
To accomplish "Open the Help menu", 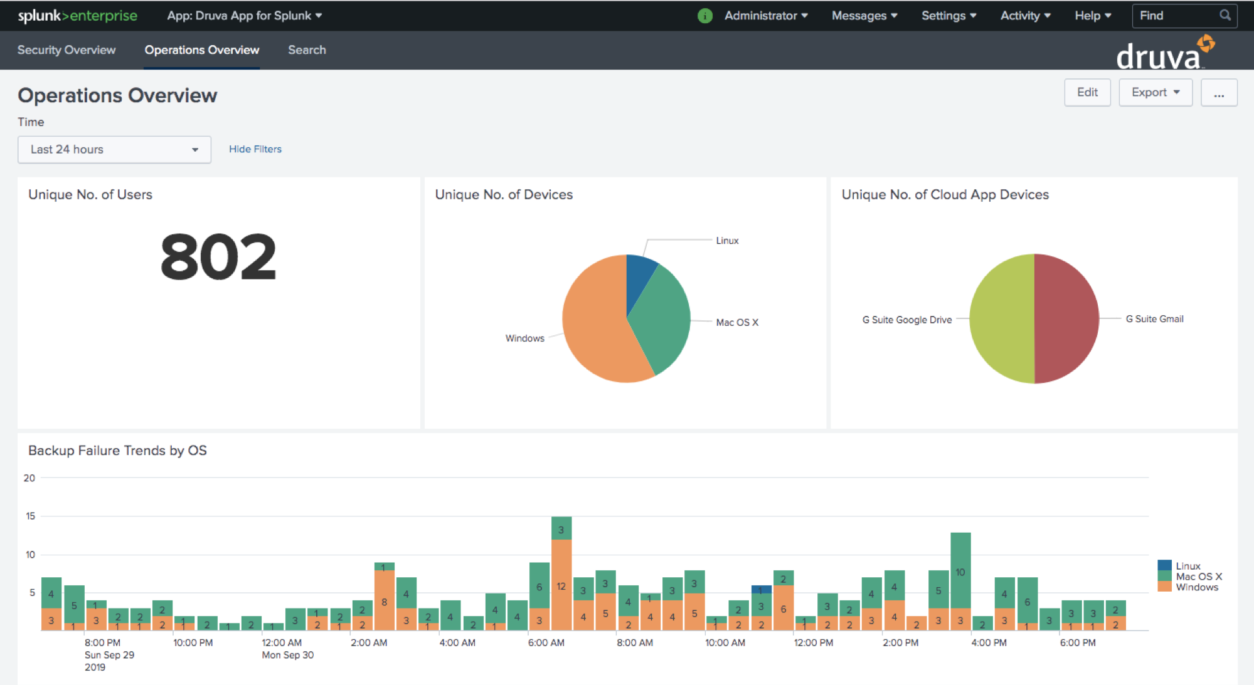I will point(1093,16).
